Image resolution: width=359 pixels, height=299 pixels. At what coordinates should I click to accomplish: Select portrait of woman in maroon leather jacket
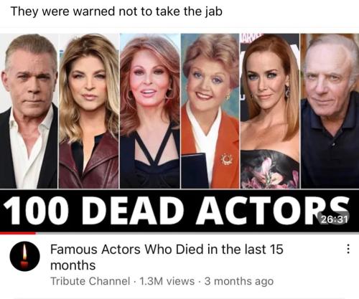[x=89, y=111]
